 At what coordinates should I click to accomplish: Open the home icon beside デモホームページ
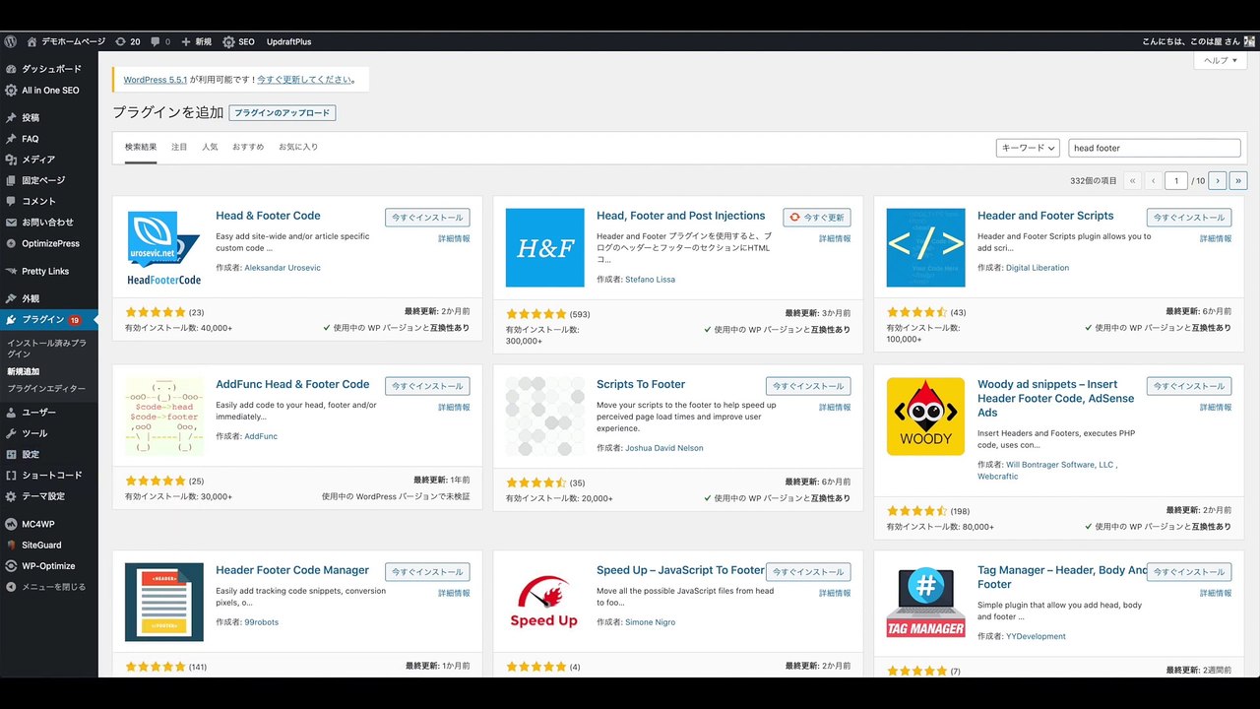tap(31, 41)
